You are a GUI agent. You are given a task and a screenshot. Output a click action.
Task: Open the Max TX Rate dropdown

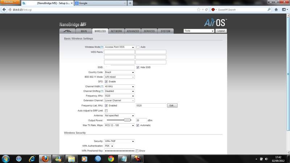tap(119, 125)
